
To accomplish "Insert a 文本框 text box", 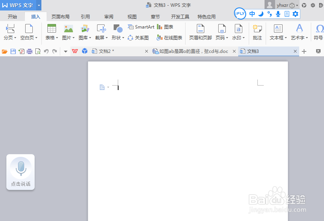I will tap(278, 32).
